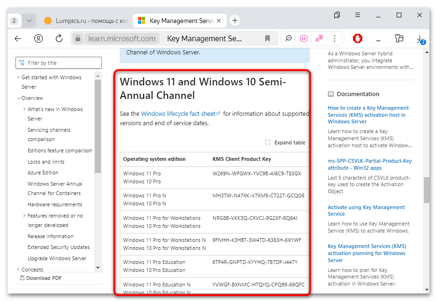Image resolution: width=437 pixels, height=301 pixels.
Task: Open ms-SPP-CSVLK-Partial-Product-Key attribute link
Action: click(369, 164)
